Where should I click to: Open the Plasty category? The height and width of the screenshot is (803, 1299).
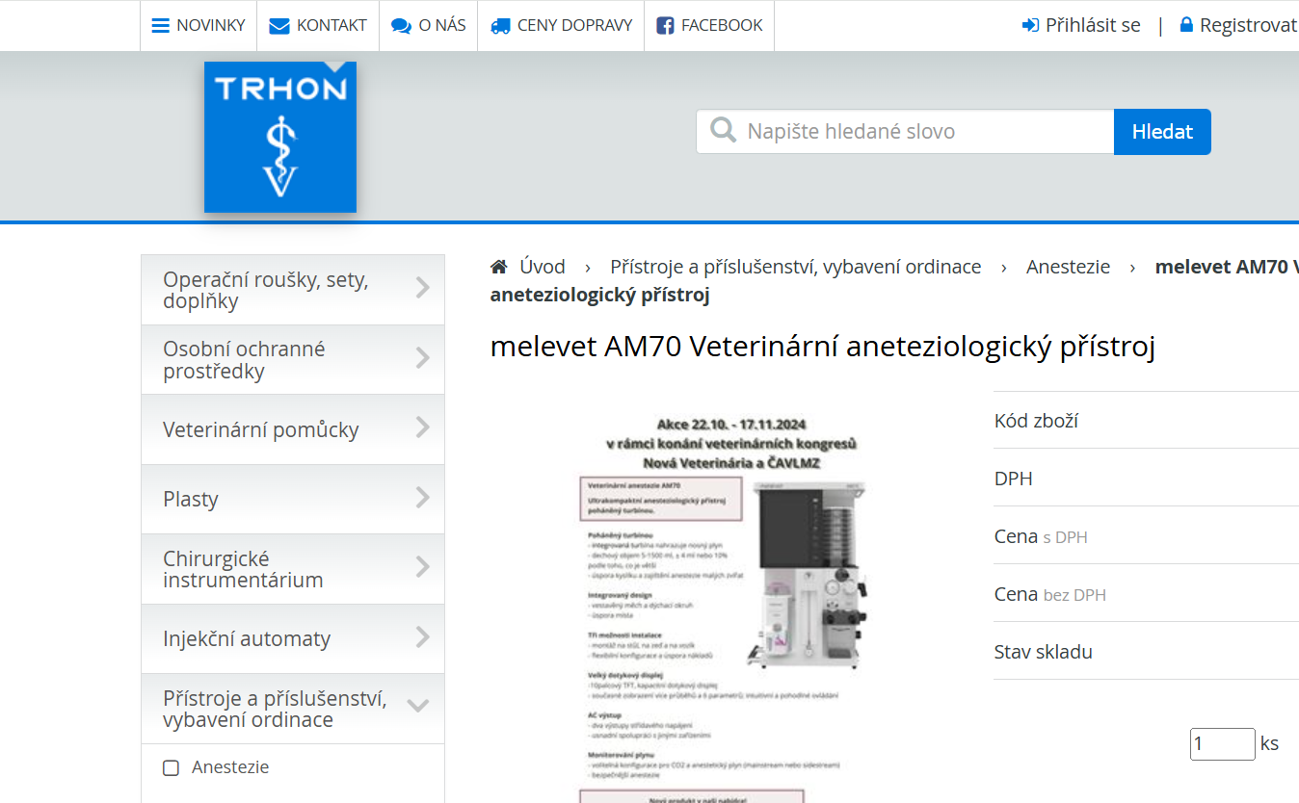[x=293, y=499]
